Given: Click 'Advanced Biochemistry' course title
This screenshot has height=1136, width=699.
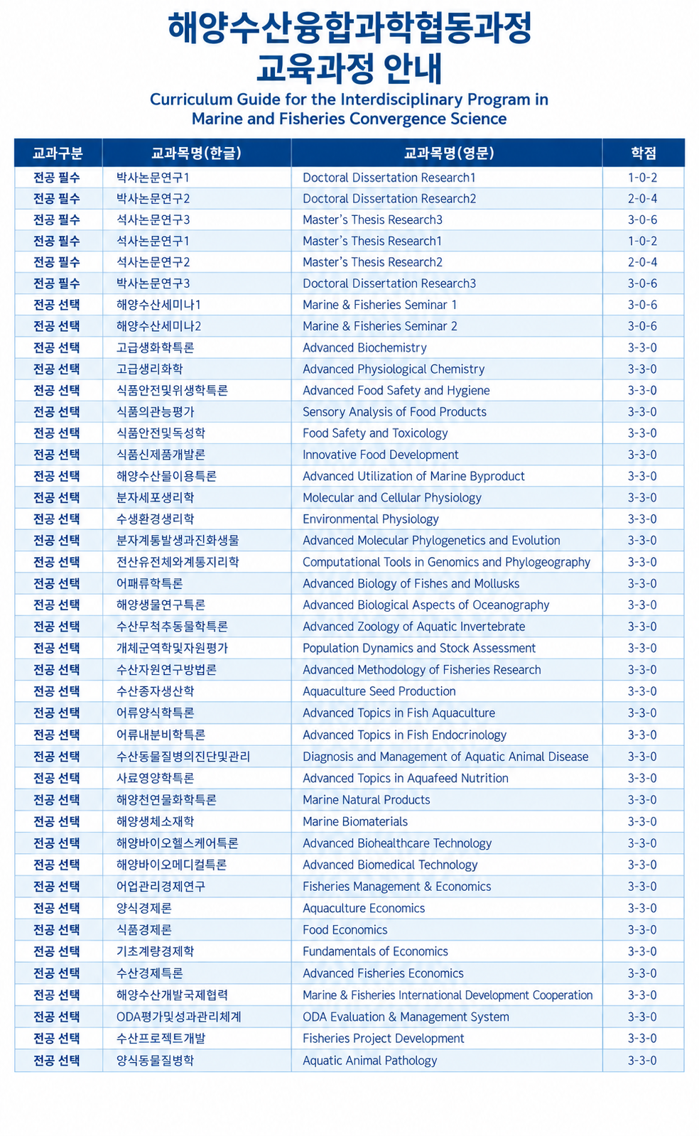Looking at the screenshot, I should (364, 347).
